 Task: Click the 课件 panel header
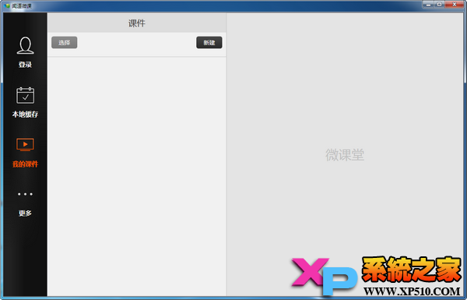tap(137, 23)
